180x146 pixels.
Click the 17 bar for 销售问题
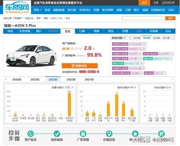click(x=117, y=105)
